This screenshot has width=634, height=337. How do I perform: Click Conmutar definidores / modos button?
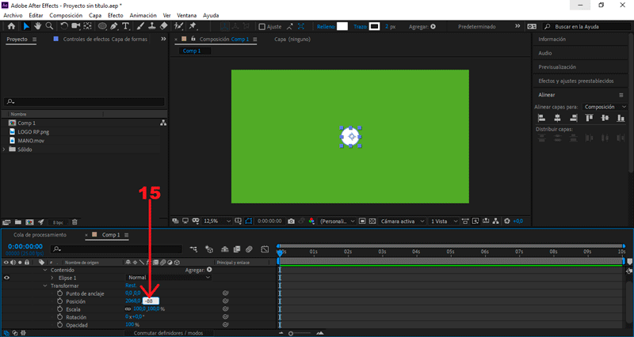168,333
